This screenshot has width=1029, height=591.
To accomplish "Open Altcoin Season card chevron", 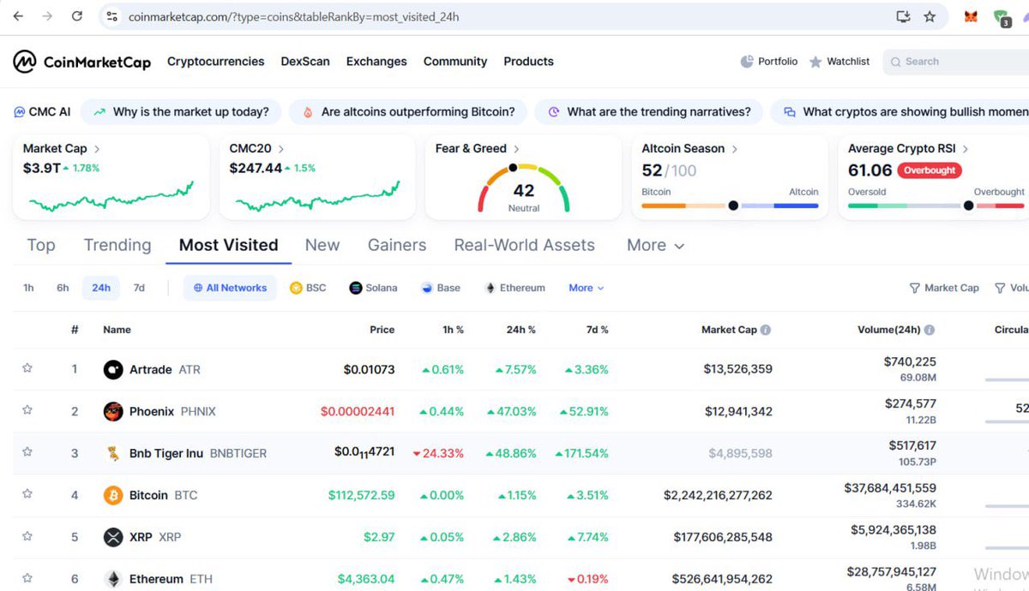I will 735,149.
